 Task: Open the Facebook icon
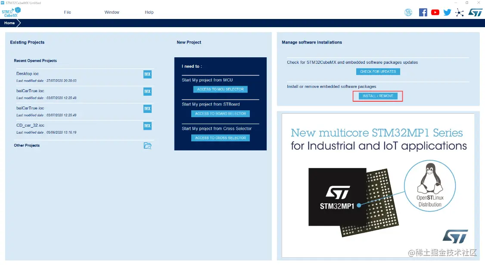[423, 12]
